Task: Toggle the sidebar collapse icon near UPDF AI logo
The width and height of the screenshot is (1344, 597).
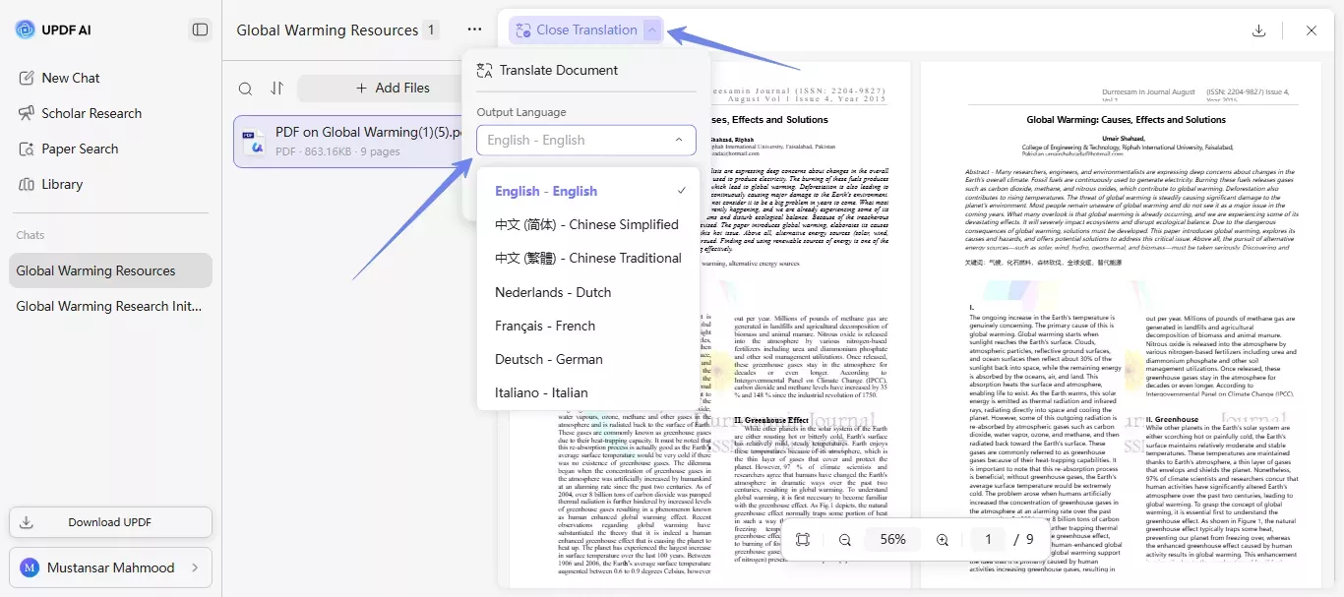Action: [x=200, y=30]
